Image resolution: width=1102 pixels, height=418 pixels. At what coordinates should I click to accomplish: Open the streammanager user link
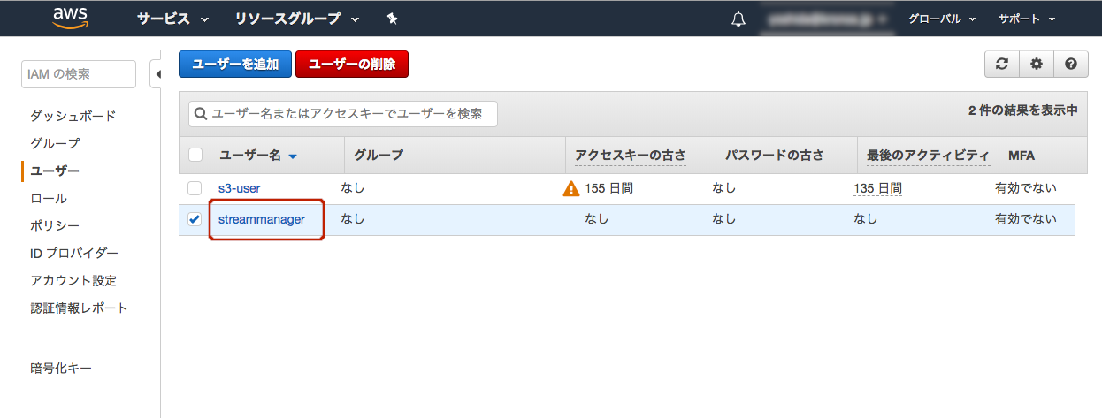tap(262, 219)
